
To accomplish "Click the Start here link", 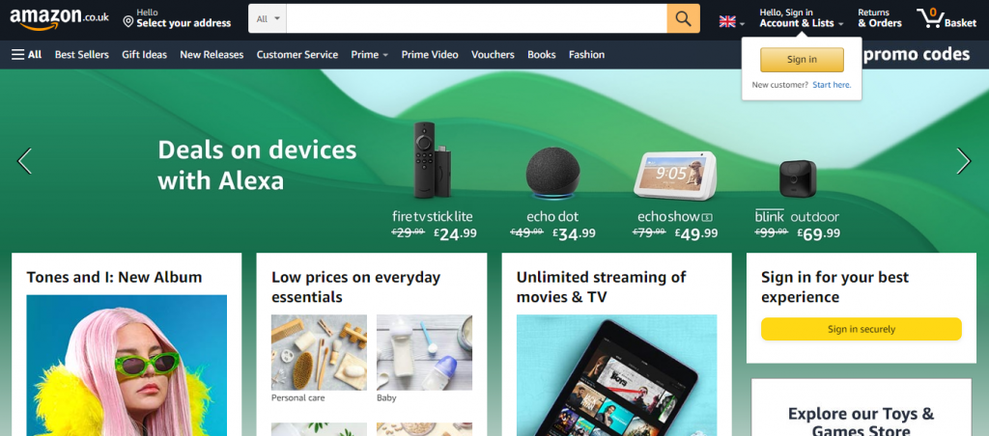I will point(832,85).
